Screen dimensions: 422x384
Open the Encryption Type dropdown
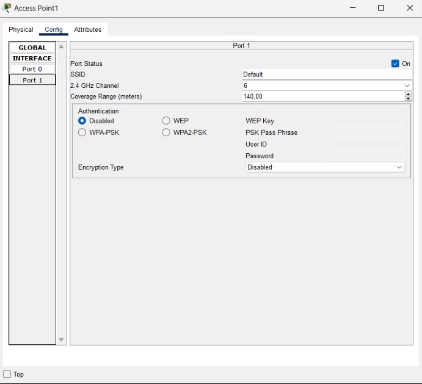point(325,167)
